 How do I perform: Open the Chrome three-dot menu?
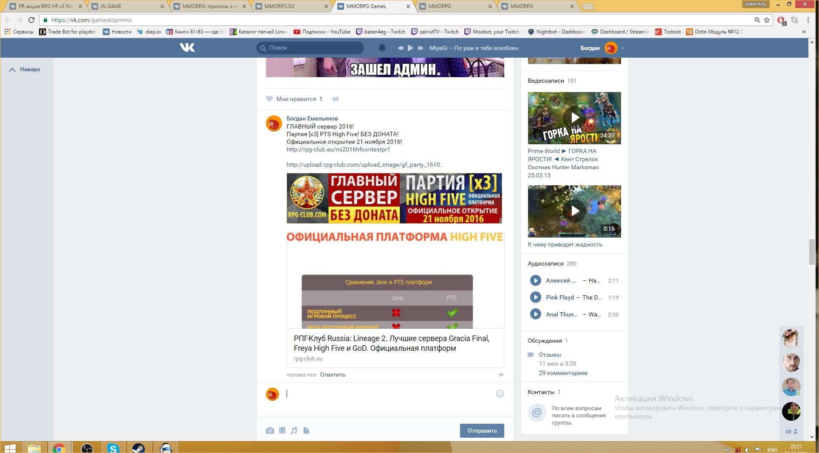click(x=808, y=20)
